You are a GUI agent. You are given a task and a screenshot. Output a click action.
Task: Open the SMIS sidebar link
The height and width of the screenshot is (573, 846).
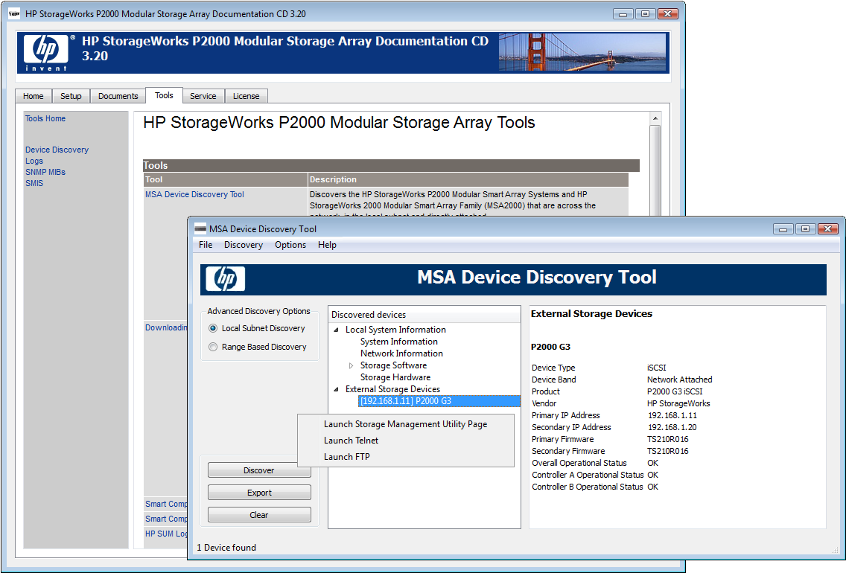(x=34, y=183)
